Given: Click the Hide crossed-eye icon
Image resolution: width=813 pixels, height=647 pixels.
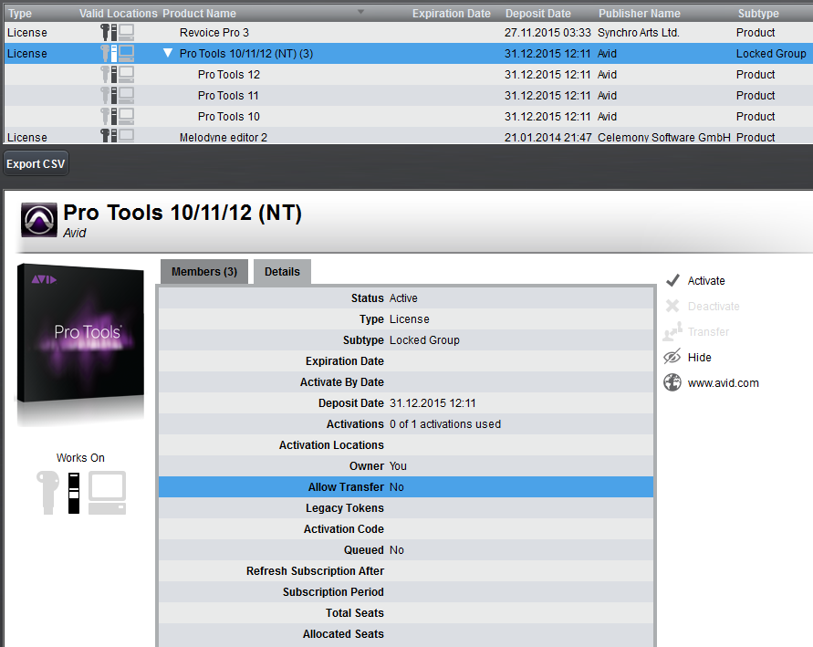Looking at the screenshot, I should pyautogui.click(x=672, y=357).
